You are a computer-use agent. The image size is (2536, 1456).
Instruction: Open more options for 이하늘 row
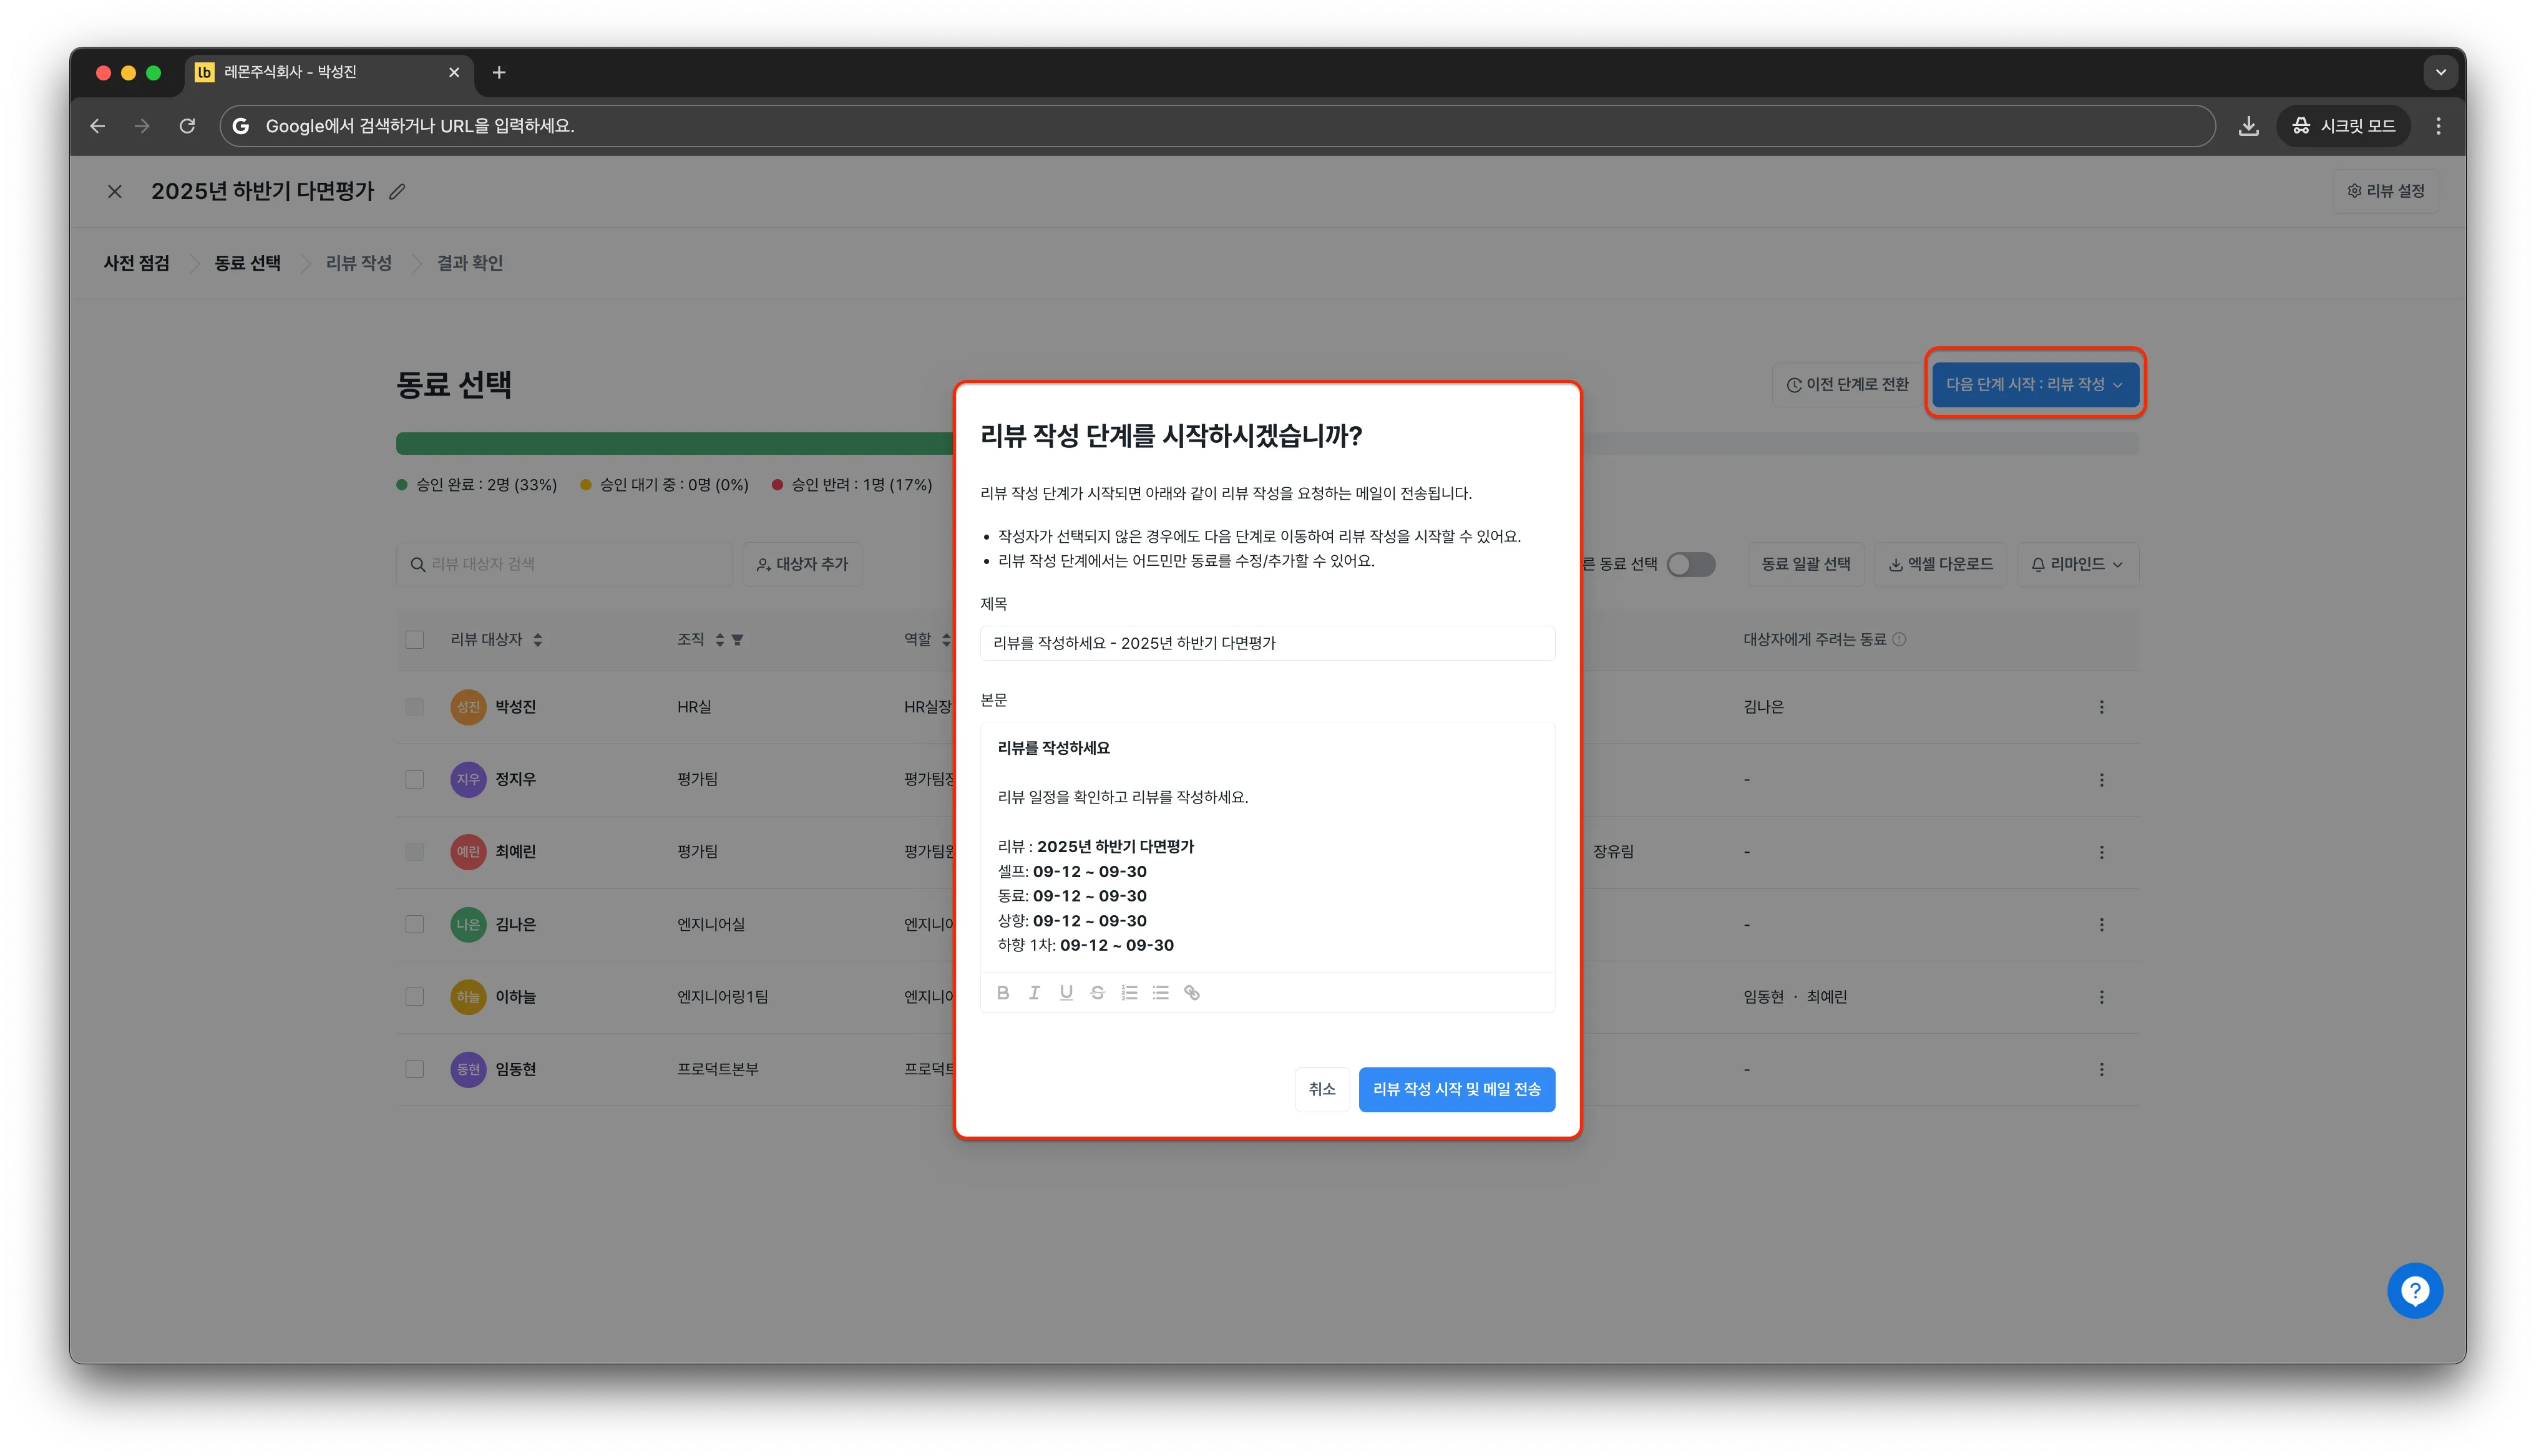[2101, 997]
